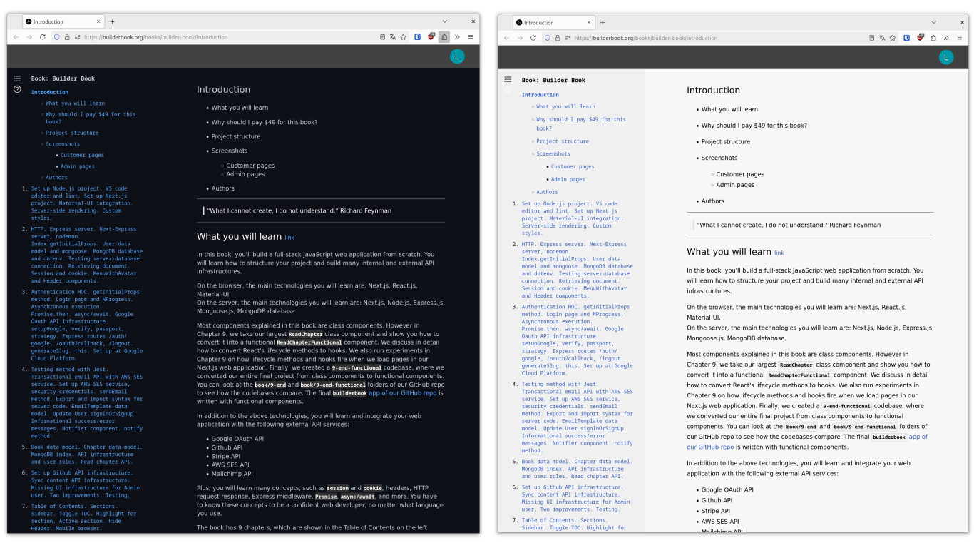The width and height of the screenshot is (974, 548).
Task: Open a new tab in light window
Action: tap(603, 22)
